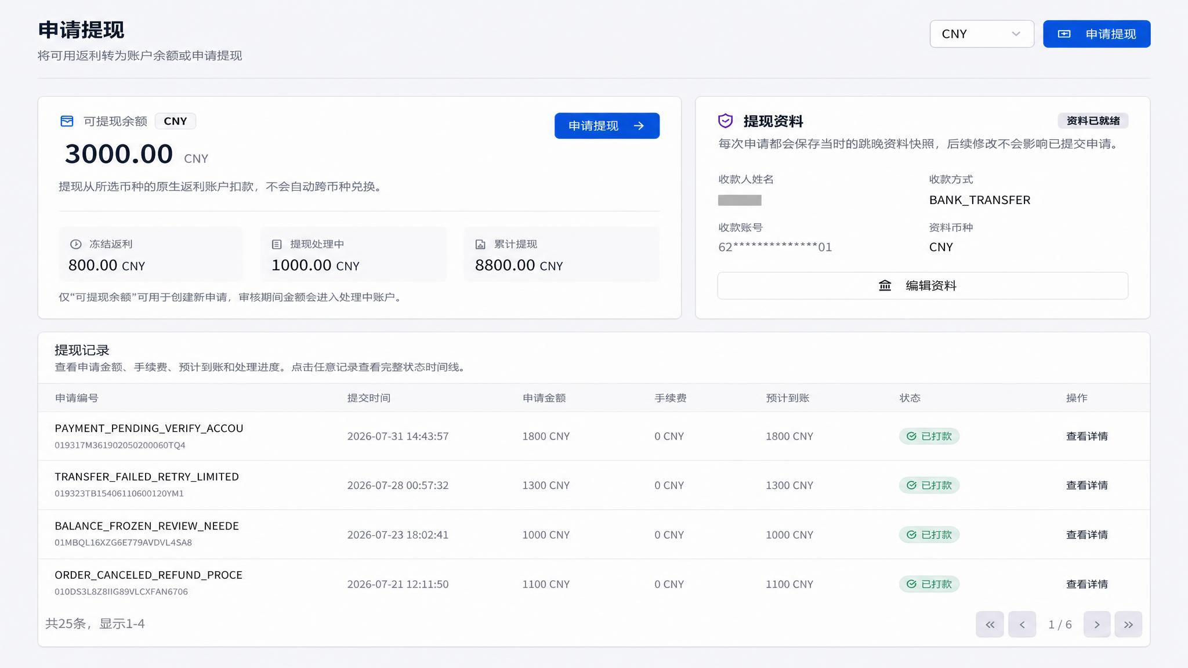Click 已打款 status in the 2026-07-31 row
This screenshot has height=668, width=1188.
(x=929, y=436)
